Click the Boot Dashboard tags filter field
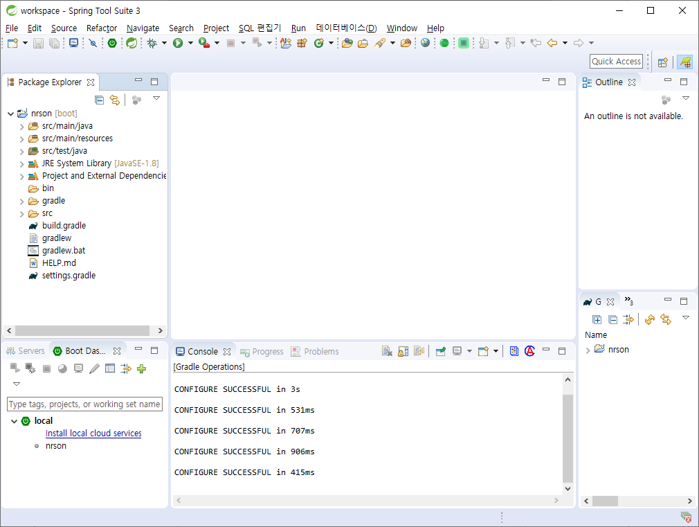Viewport: 699px width, 527px height. click(x=84, y=404)
